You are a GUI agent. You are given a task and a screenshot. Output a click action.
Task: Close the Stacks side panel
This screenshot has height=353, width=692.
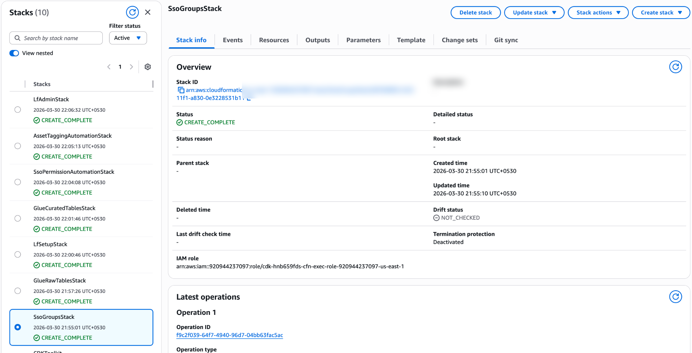pos(148,12)
